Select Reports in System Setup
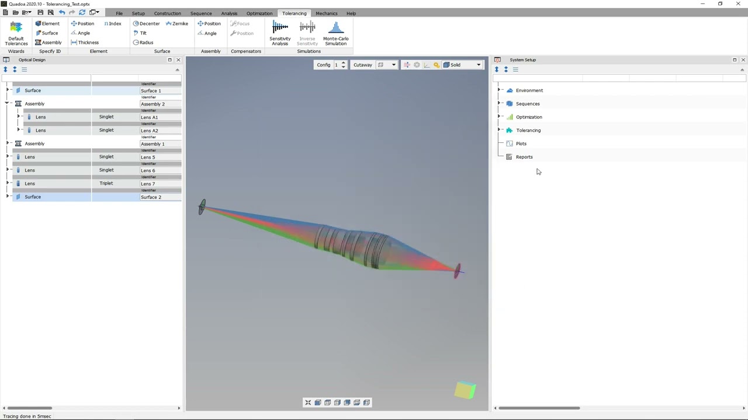The height and width of the screenshot is (420, 748). coord(524,157)
